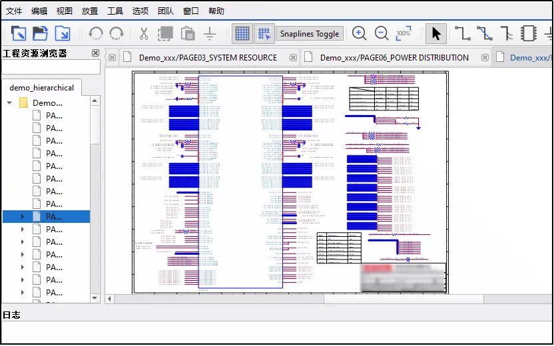Image resolution: width=554 pixels, height=346 pixels.
Task: Click the new schematic icon in toolbar
Action: click(x=19, y=33)
